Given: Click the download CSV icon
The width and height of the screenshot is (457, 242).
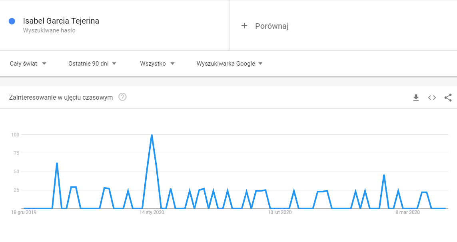Looking at the screenshot, I should pos(416,98).
